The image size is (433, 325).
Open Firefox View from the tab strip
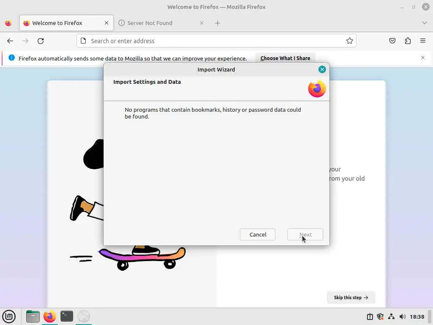(x=8, y=23)
